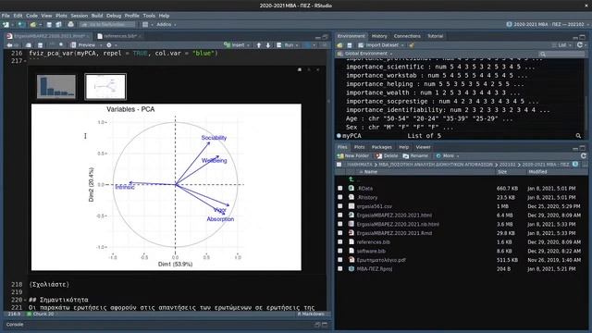Open ErgasiaMBAPEZ.2020.2021.Rmd file link

pyautogui.click(x=394, y=233)
